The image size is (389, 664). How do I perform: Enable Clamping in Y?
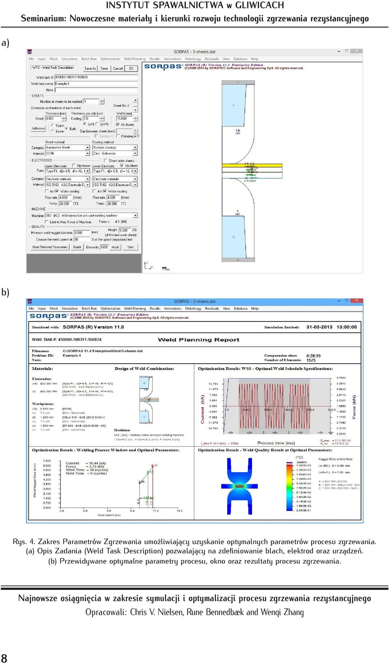tap(118, 136)
